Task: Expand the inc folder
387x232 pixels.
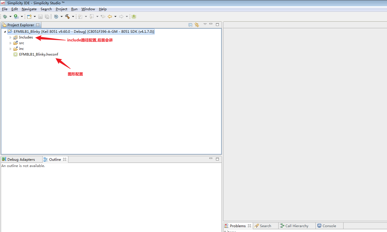Action: 10,48
